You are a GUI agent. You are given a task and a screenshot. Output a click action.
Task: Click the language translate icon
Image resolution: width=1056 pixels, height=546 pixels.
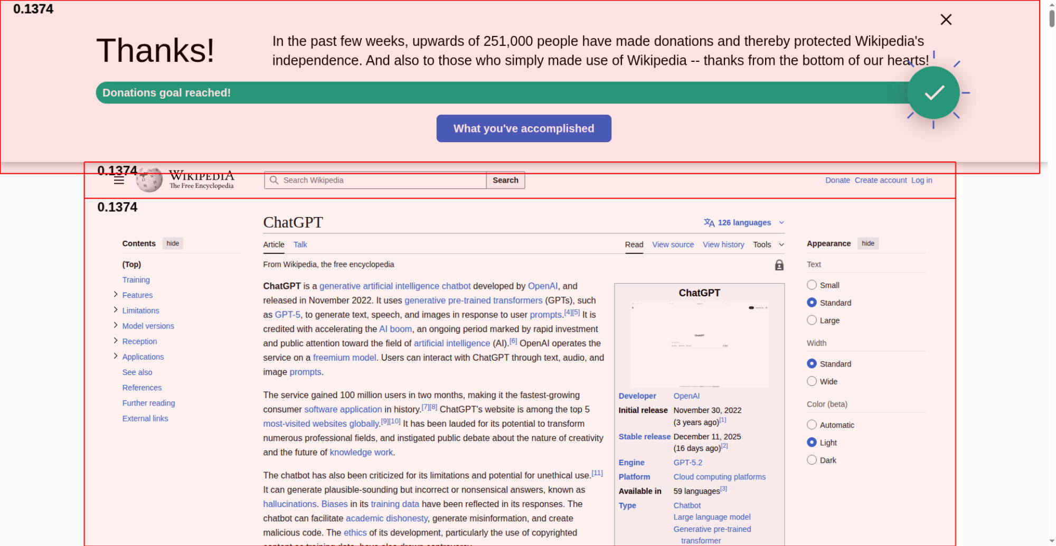[x=709, y=223]
